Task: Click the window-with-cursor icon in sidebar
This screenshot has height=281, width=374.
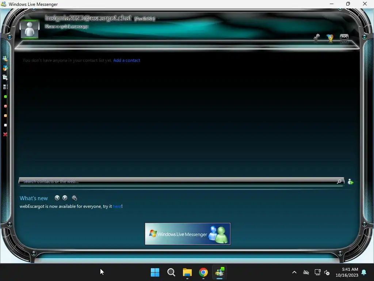Action: coord(5,77)
